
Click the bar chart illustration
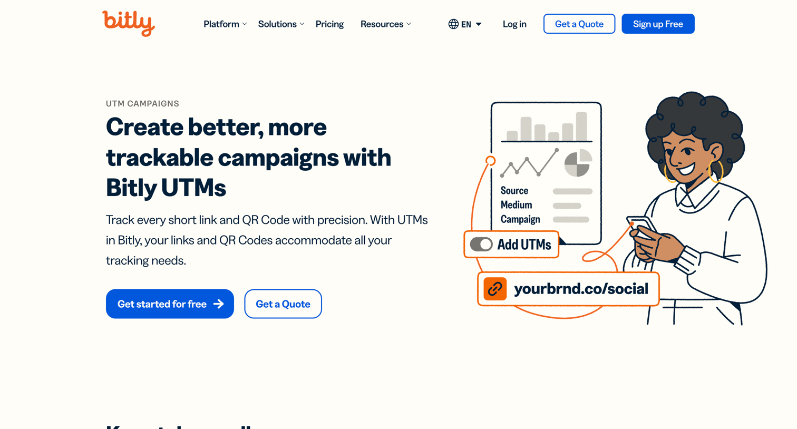(547, 126)
